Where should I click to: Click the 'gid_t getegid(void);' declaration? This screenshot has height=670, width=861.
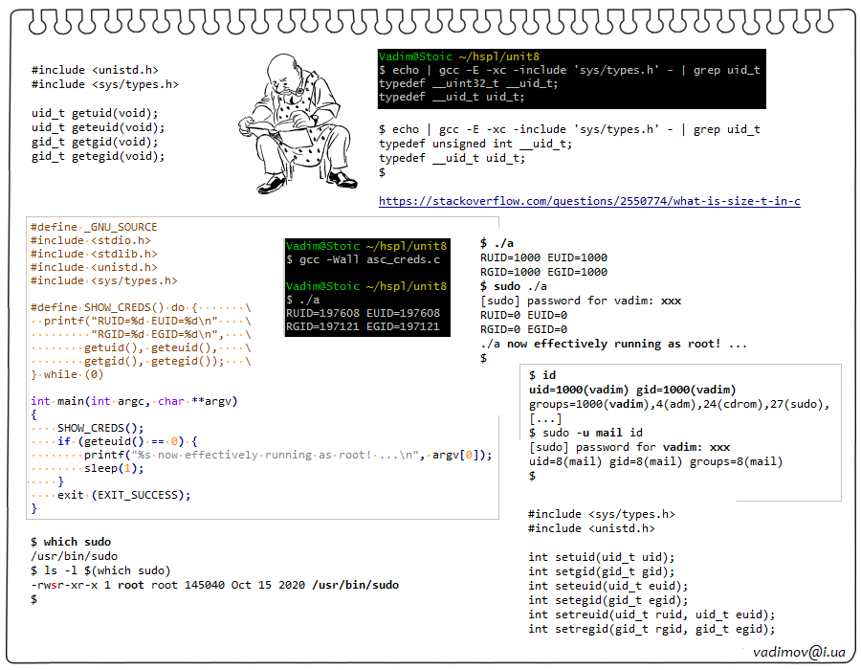(x=98, y=156)
